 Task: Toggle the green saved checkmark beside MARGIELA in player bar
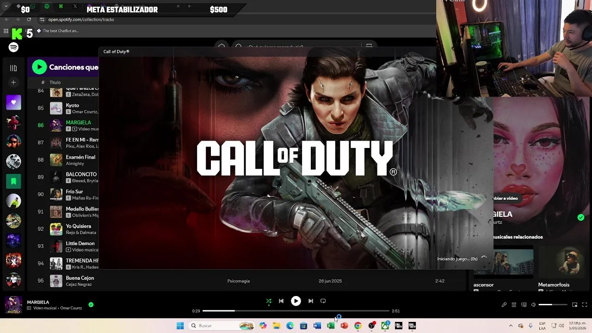coord(91,304)
